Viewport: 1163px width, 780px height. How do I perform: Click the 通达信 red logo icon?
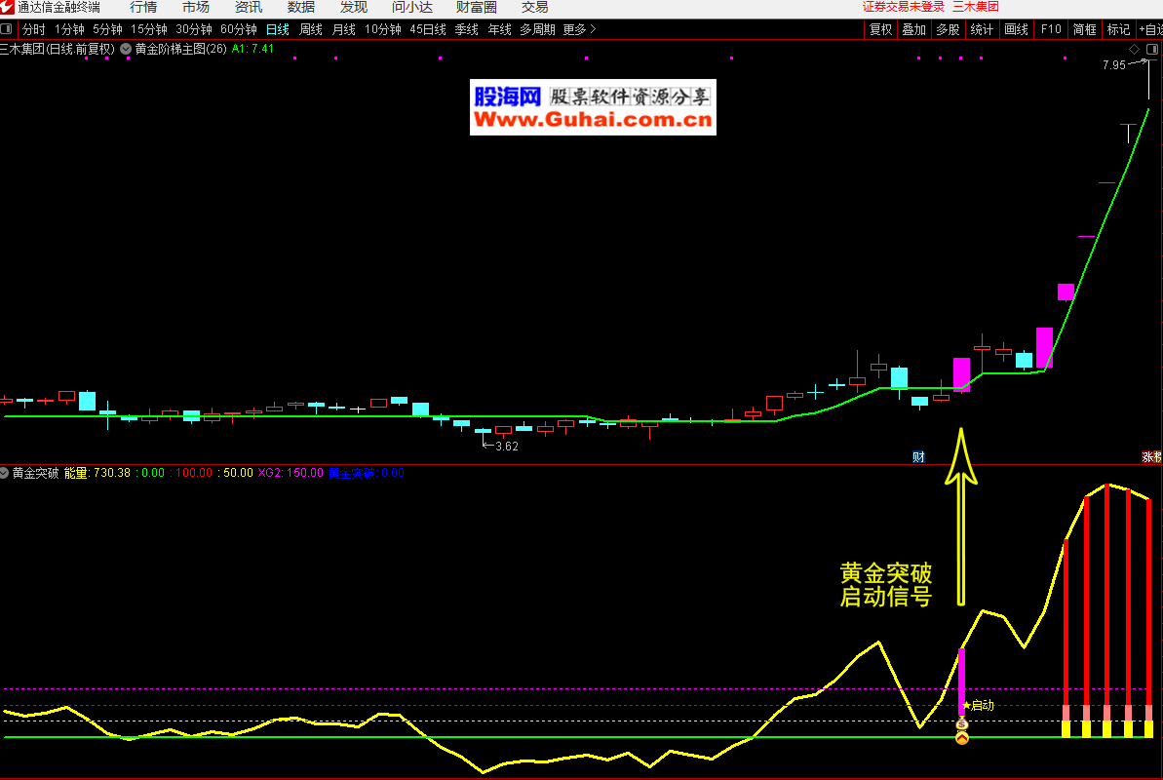coord(8,7)
